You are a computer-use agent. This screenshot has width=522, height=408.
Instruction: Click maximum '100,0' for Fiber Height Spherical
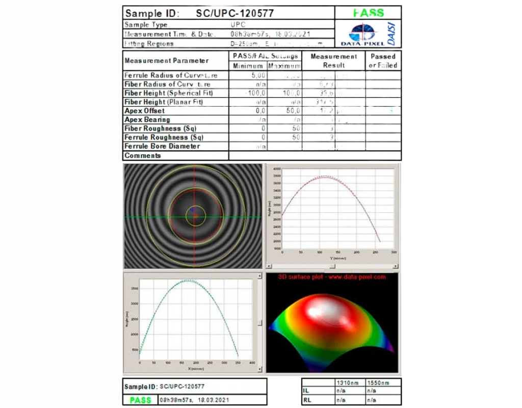(x=291, y=93)
